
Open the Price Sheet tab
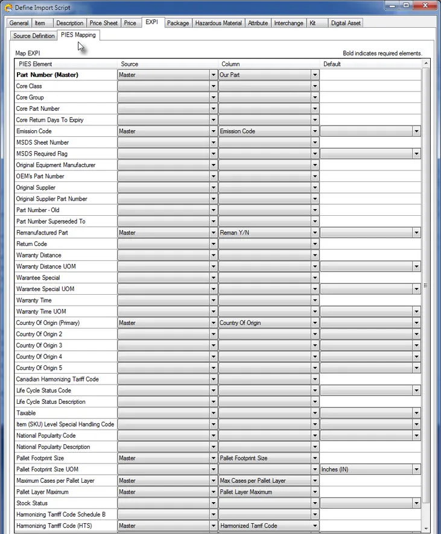point(104,23)
